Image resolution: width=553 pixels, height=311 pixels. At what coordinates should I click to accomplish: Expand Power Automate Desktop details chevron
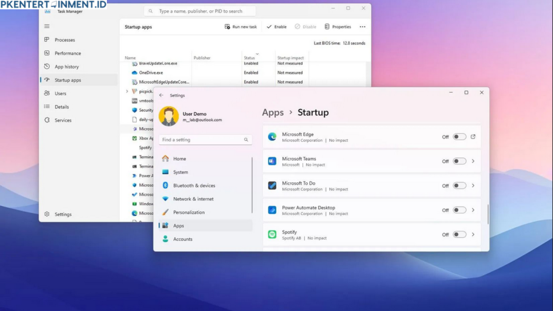tap(473, 210)
